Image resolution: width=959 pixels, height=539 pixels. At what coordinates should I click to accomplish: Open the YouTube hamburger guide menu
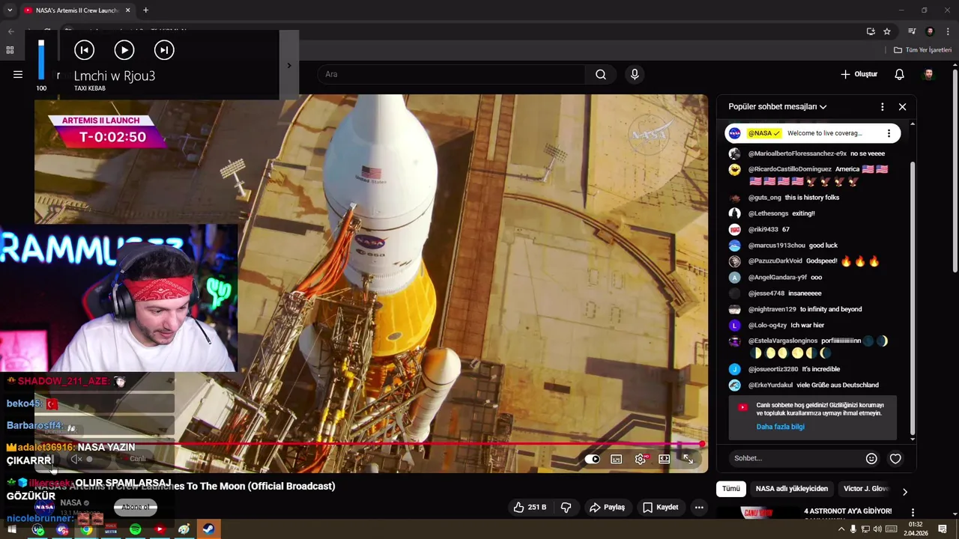point(18,74)
